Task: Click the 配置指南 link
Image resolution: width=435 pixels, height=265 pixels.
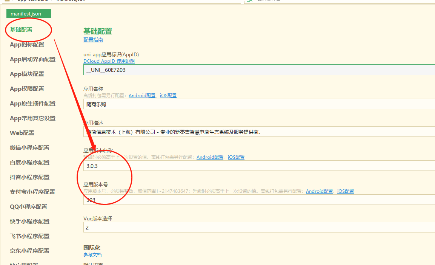Action: (93, 40)
